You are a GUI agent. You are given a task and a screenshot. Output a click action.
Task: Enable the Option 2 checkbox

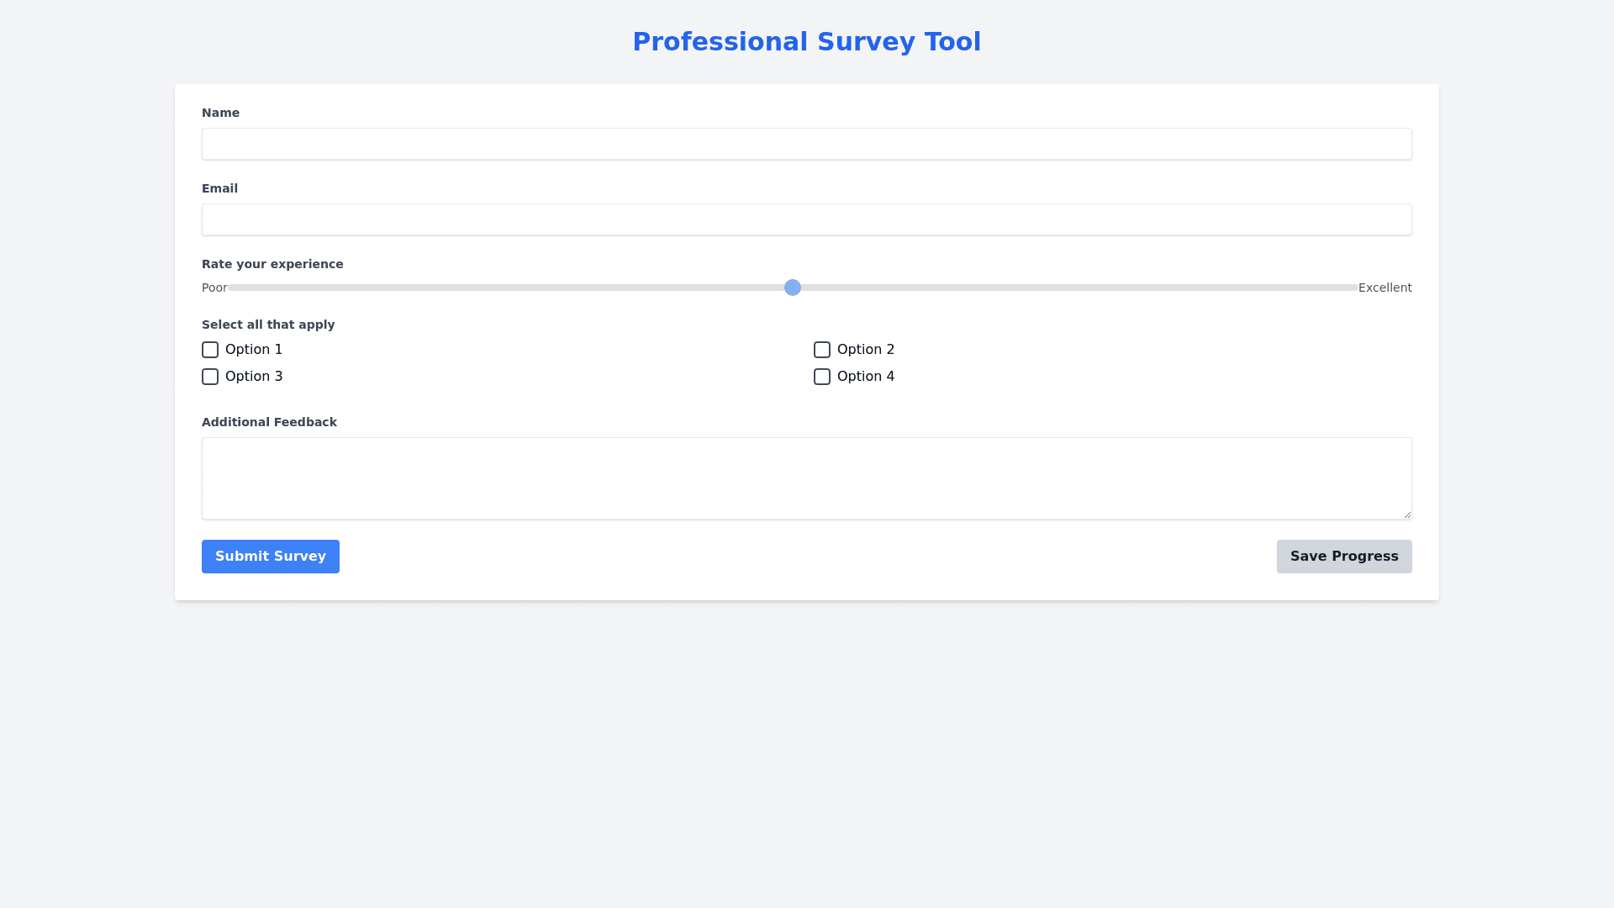[x=821, y=350]
